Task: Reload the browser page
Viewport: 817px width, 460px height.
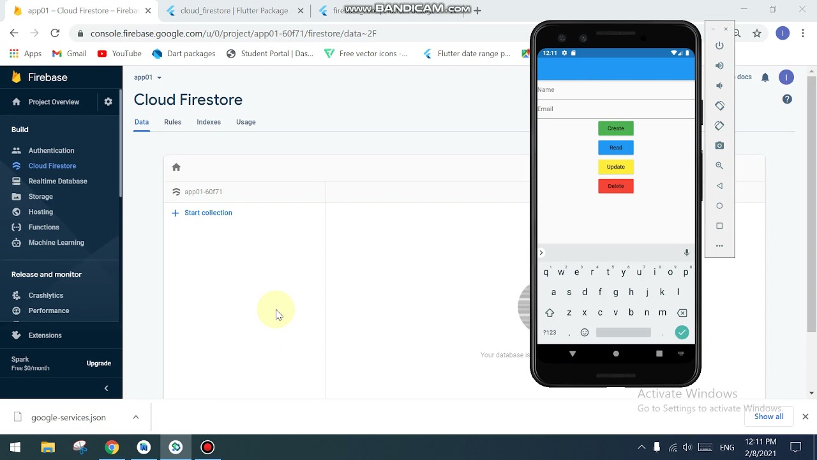Action: (55, 33)
